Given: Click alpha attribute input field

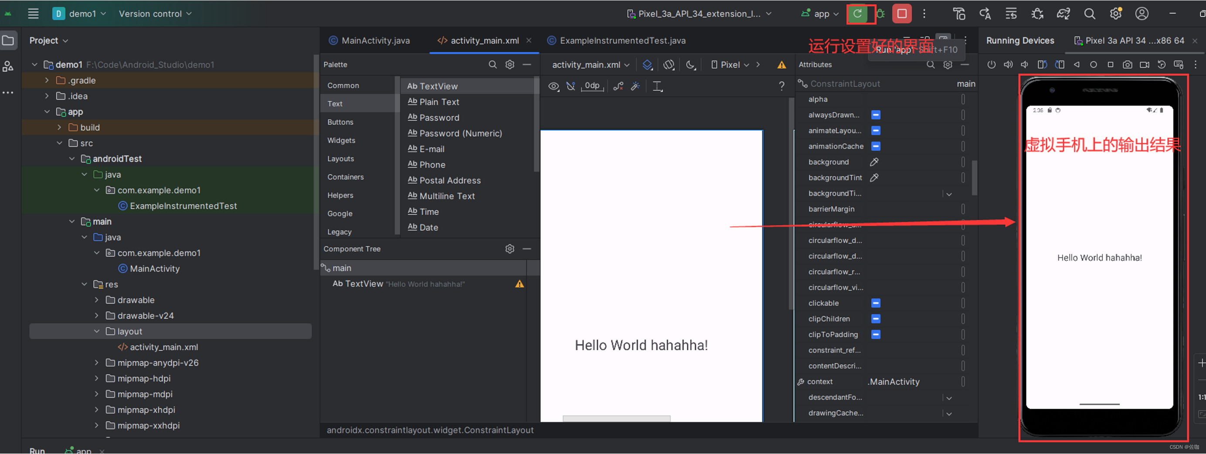Looking at the screenshot, I should click(x=911, y=99).
